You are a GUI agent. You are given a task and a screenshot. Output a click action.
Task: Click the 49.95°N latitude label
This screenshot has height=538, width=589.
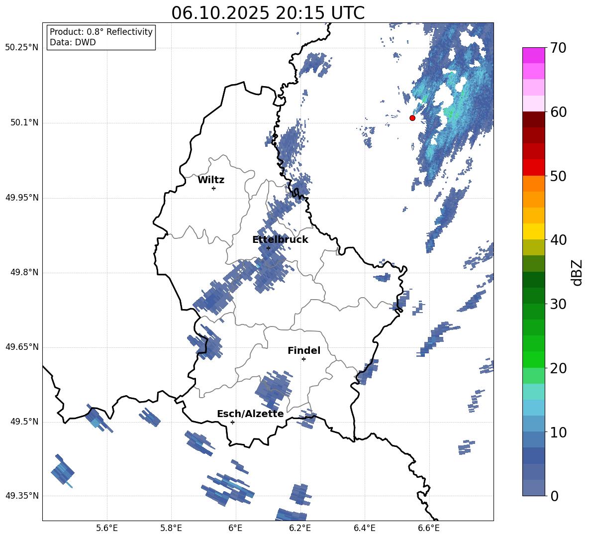click(22, 198)
